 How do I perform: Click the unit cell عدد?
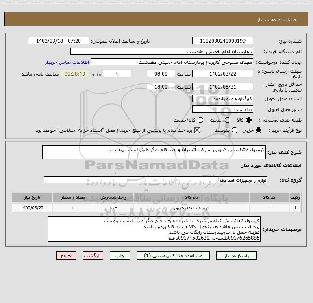[x=113, y=208]
